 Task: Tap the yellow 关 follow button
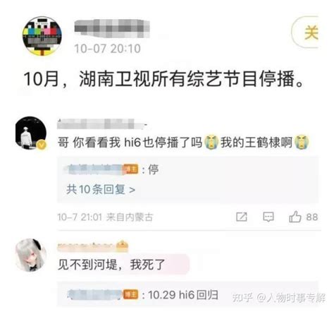click(x=305, y=32)
